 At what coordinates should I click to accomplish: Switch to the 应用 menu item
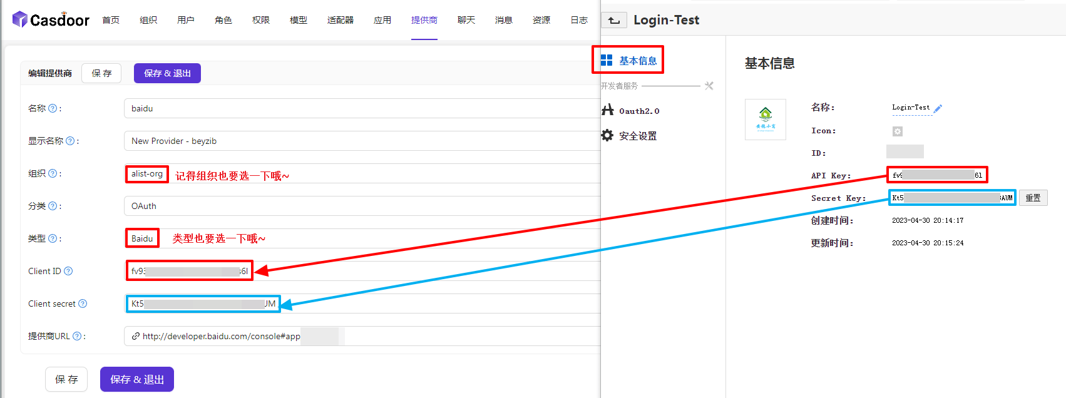point(382,20)
